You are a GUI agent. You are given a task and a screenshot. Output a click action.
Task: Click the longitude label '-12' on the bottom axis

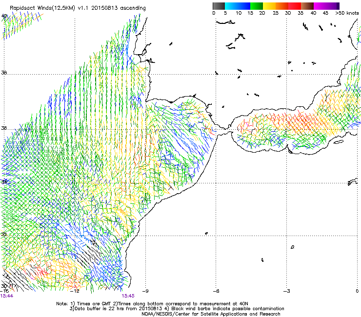coord(75,291)
